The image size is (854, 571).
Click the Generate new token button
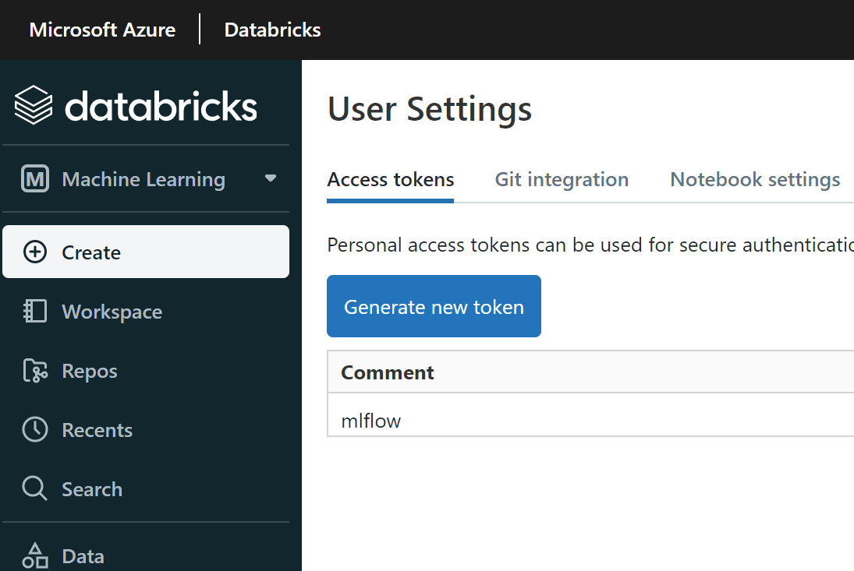pos(434,306)
